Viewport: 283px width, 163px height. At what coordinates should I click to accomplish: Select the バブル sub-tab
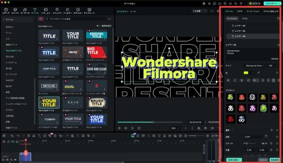(245, 19)
